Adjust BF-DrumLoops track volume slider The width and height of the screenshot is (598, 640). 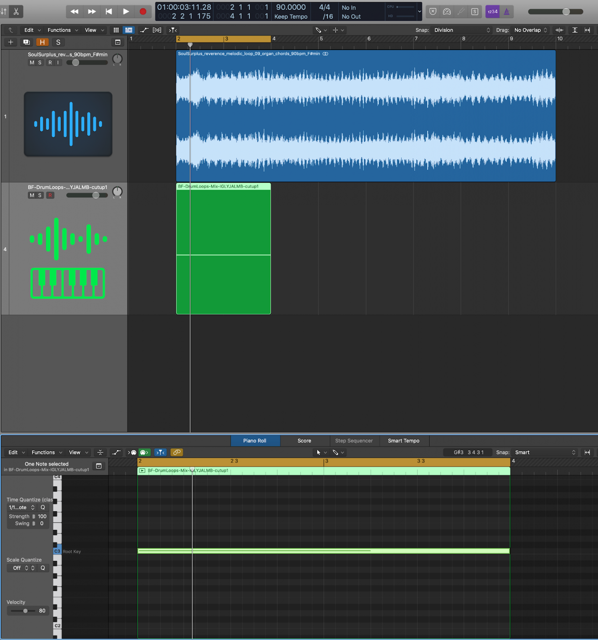(x=87, y=195)
